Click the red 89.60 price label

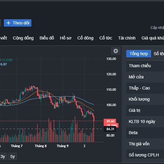[x=110, y=121]
